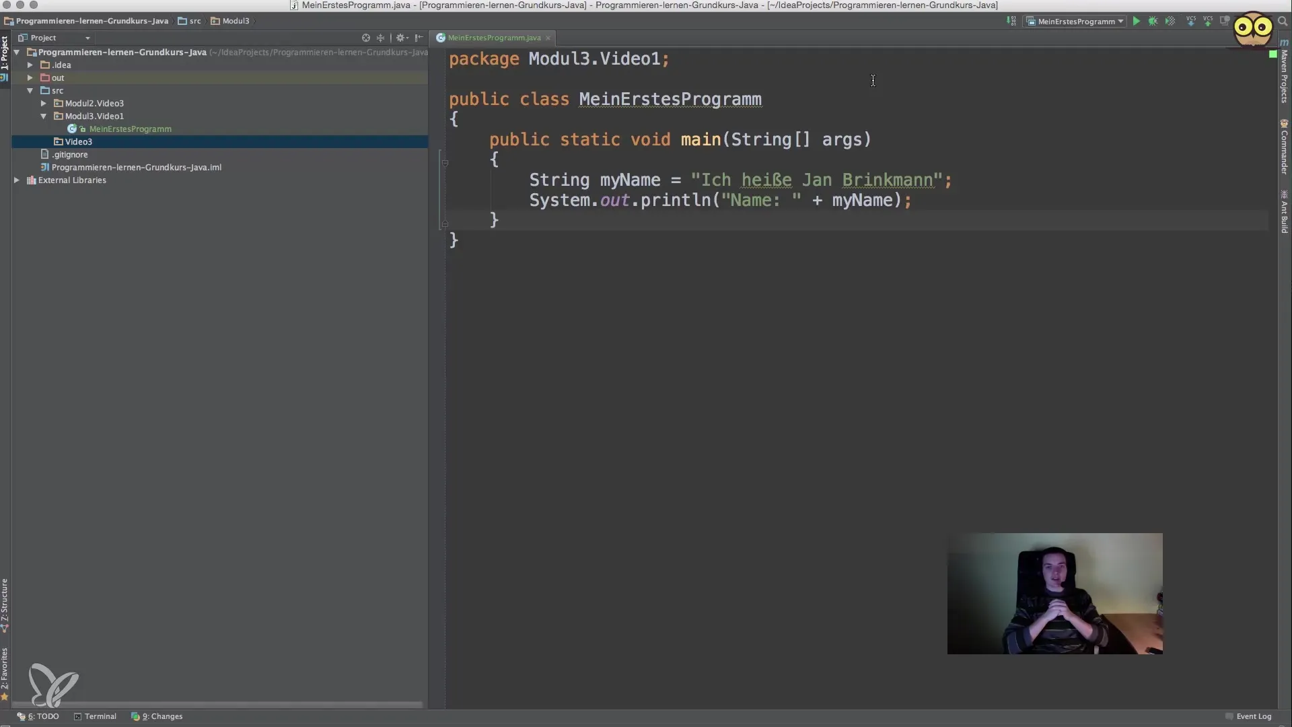Run MeinErstesProgramm with the green play icon
Viewport: 1292px width, 727px height.
[x=1136, y=22]
